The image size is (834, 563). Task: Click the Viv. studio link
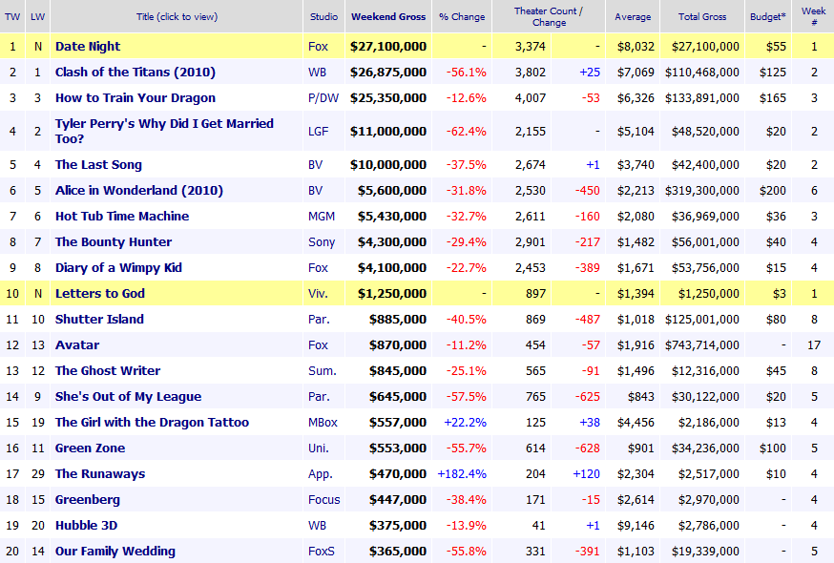point(318,293)
